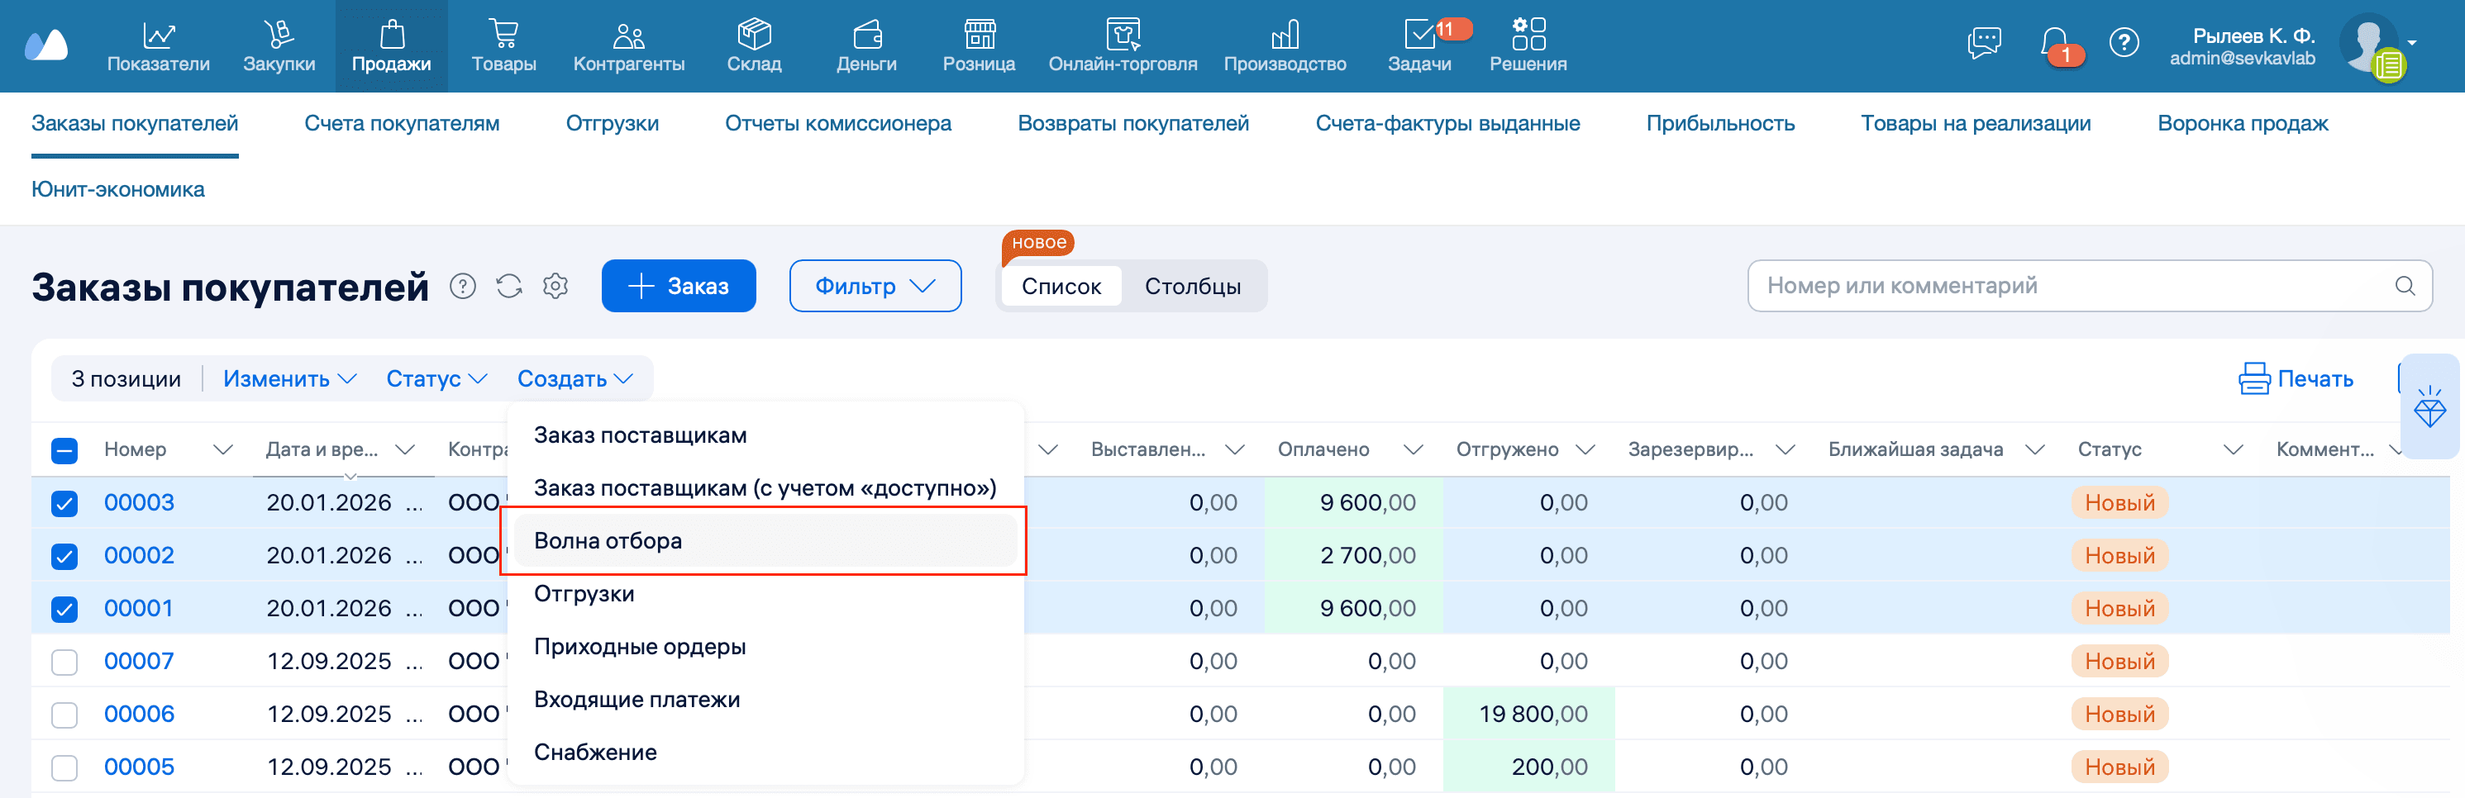Click the select-all checkbox in table header
Image resolution: width=2465 pixels, height=798 pixels.
pos(64,449)
